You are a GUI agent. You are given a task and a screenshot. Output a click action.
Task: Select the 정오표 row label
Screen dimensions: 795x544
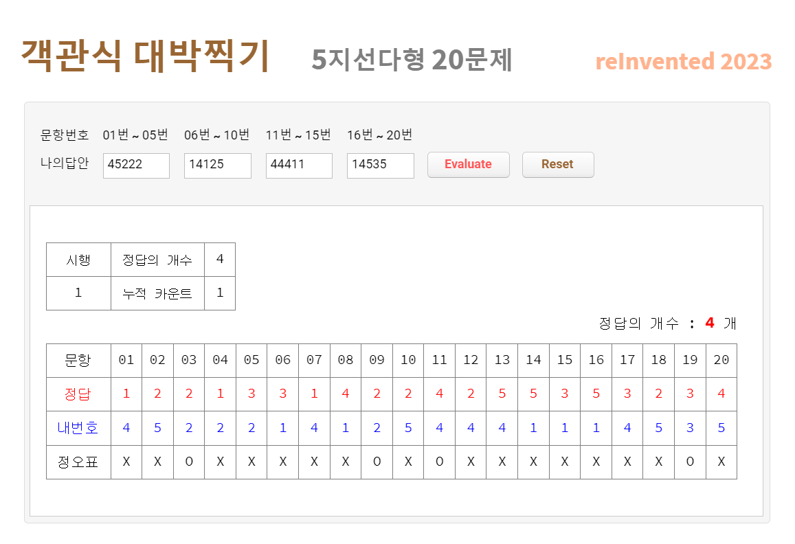point(78,462)
